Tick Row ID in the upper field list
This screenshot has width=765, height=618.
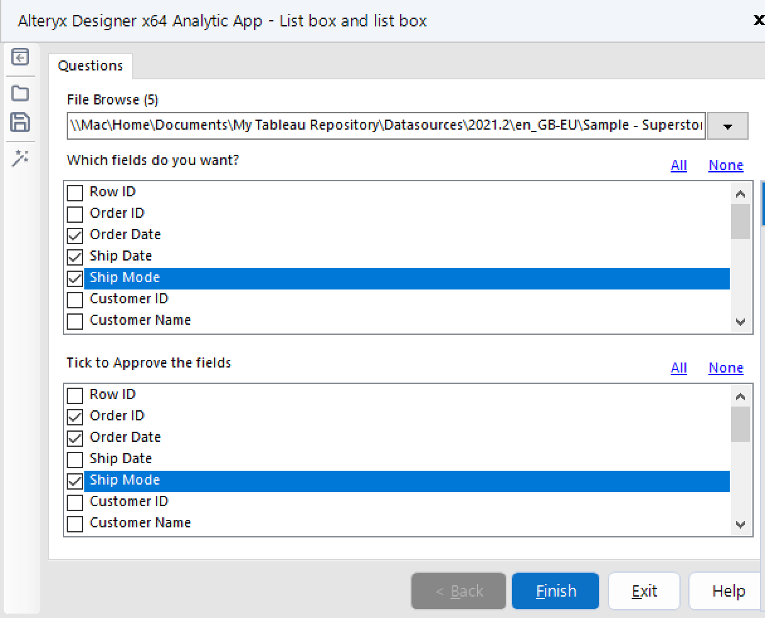75,193
